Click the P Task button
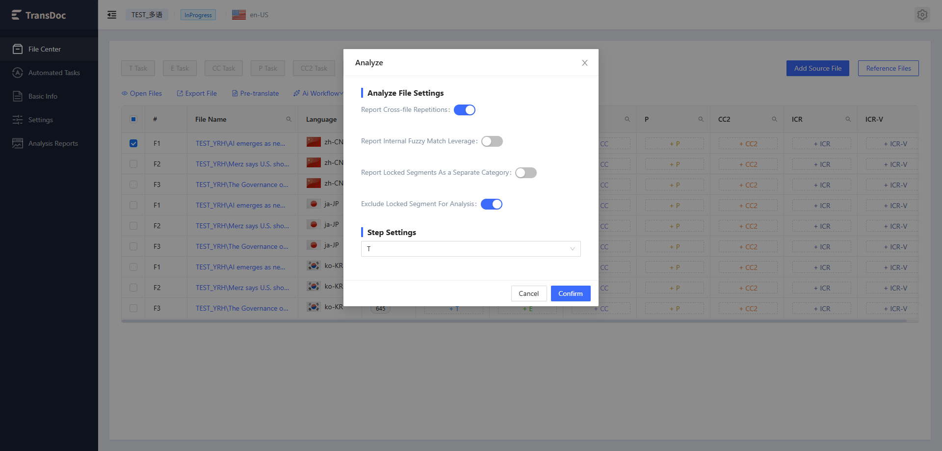 (x=268, y=68)
